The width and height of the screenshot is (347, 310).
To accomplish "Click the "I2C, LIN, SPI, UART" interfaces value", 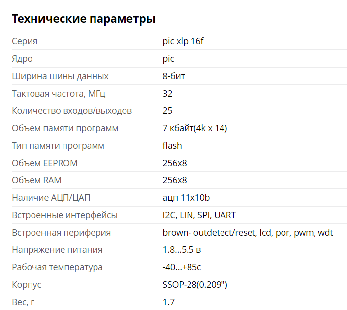I will [199, 215].
